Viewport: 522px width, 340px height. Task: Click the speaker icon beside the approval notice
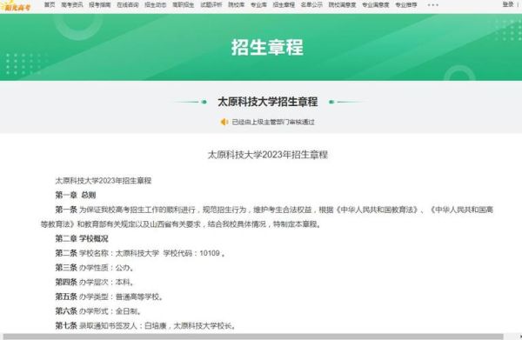pyautogui.click(x=224, y=122)
